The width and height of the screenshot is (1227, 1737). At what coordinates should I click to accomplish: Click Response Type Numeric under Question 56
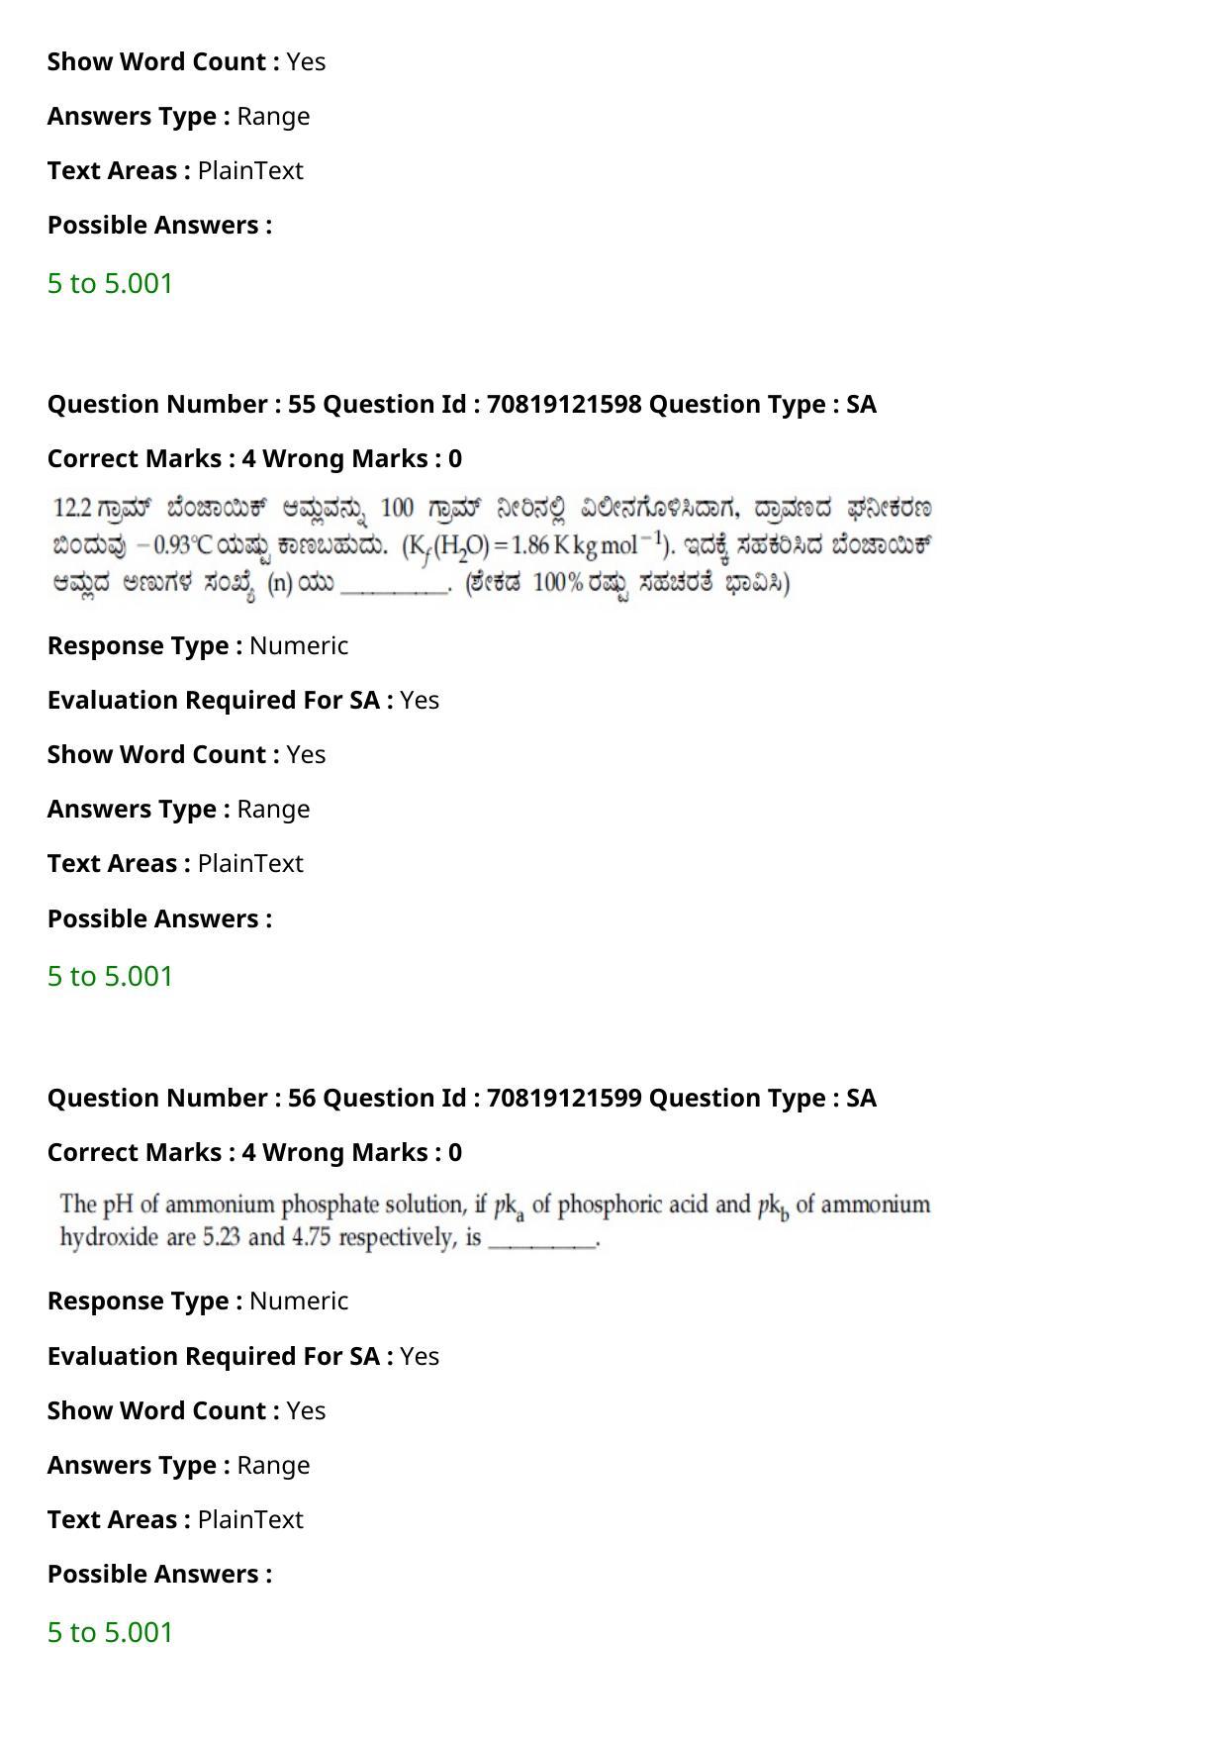click(x=198, y=1301)
